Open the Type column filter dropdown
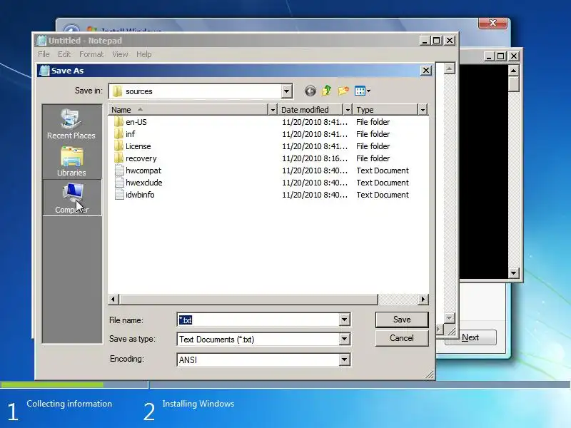The width and height of the screenshot is (571, 428). (x=423, y=110)
